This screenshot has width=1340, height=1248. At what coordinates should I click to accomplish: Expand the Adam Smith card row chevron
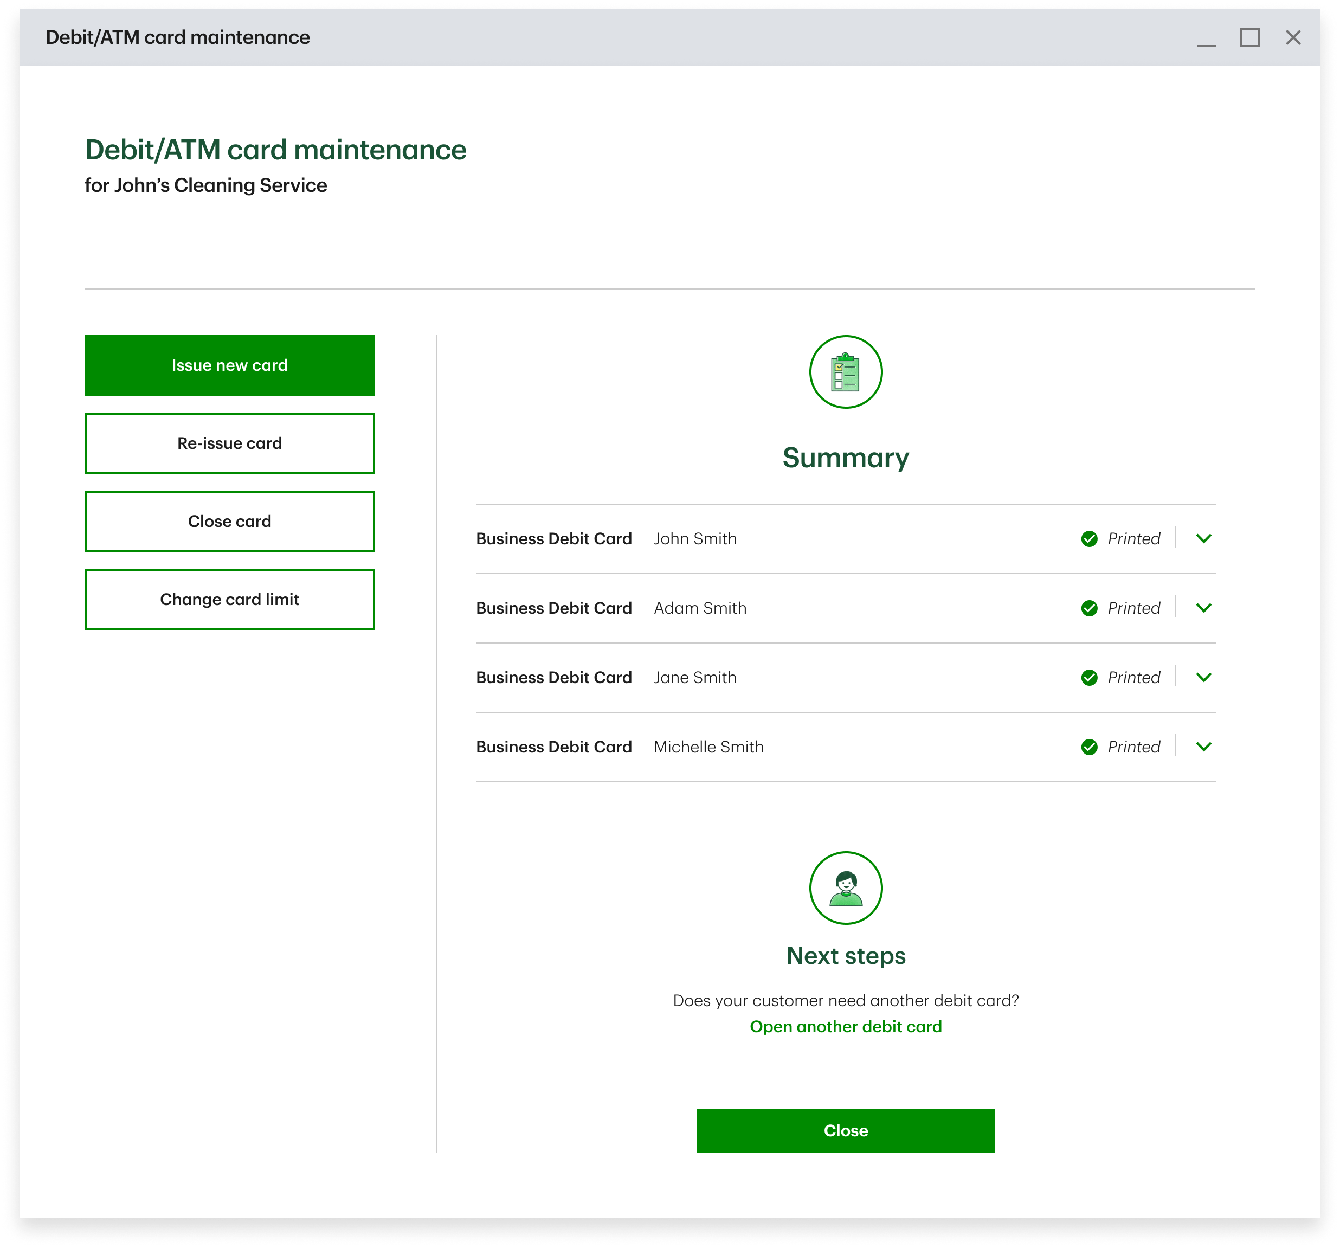coord(1203,608)
